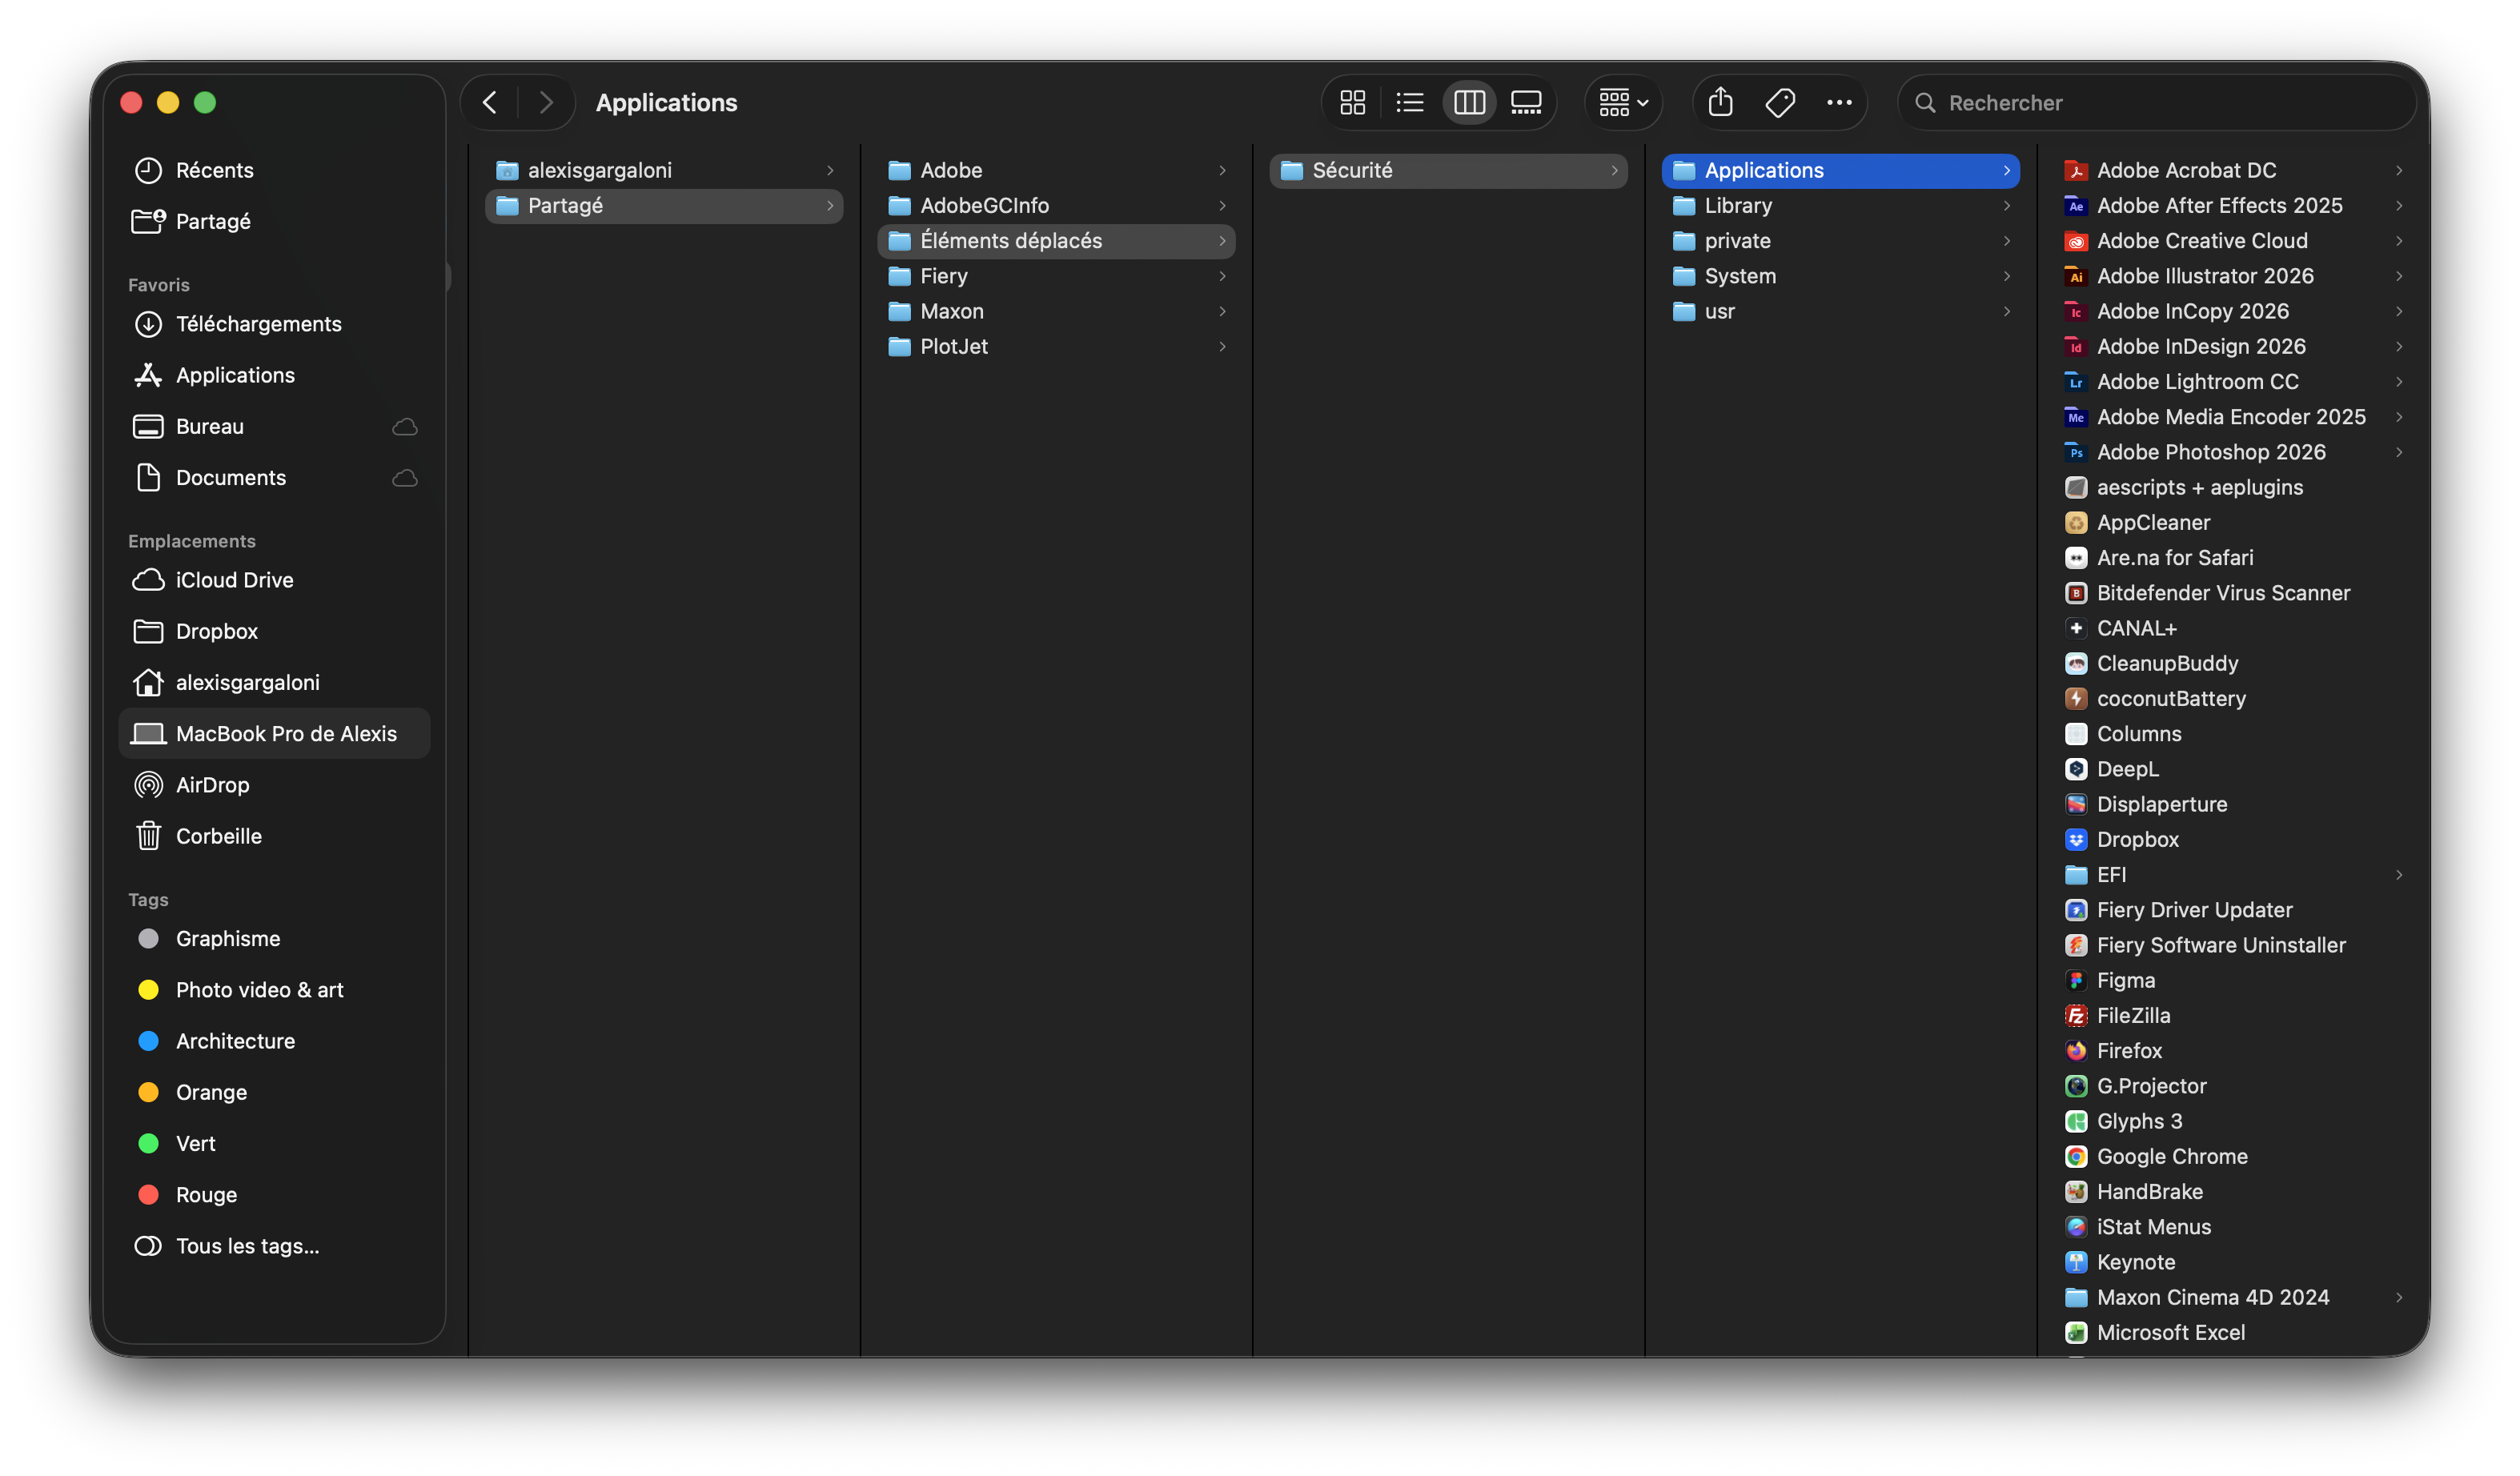Open the tag editor icon
The width and height of the screenshot is (2520, 1476).
[1780, 102]
